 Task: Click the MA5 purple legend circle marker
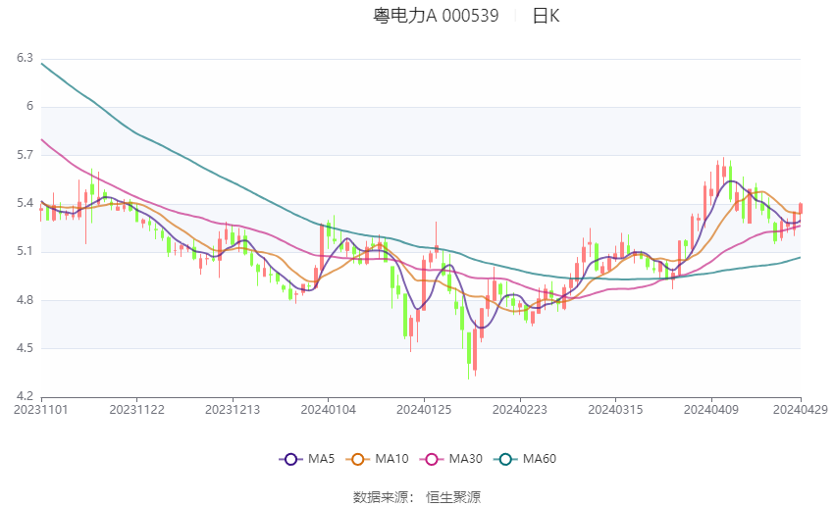pyautogui.click(x=289, y=459)
